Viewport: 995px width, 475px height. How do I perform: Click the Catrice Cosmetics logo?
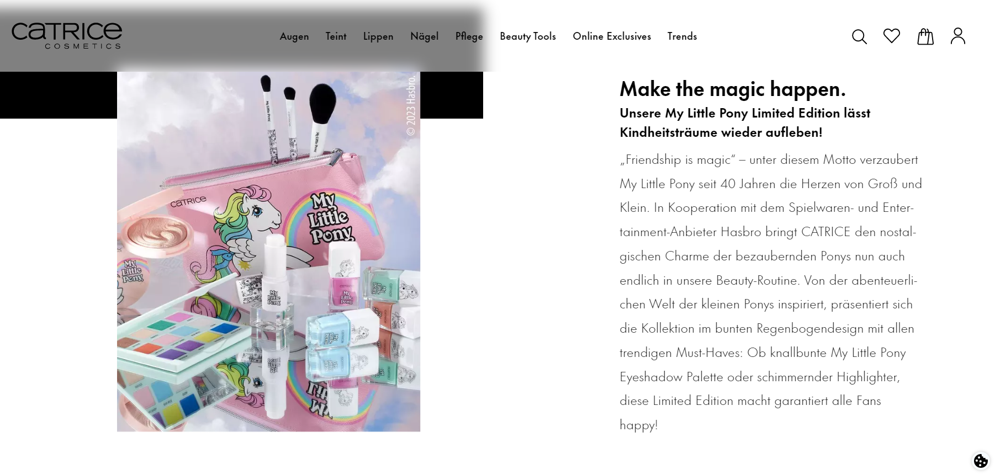[67, 36]
